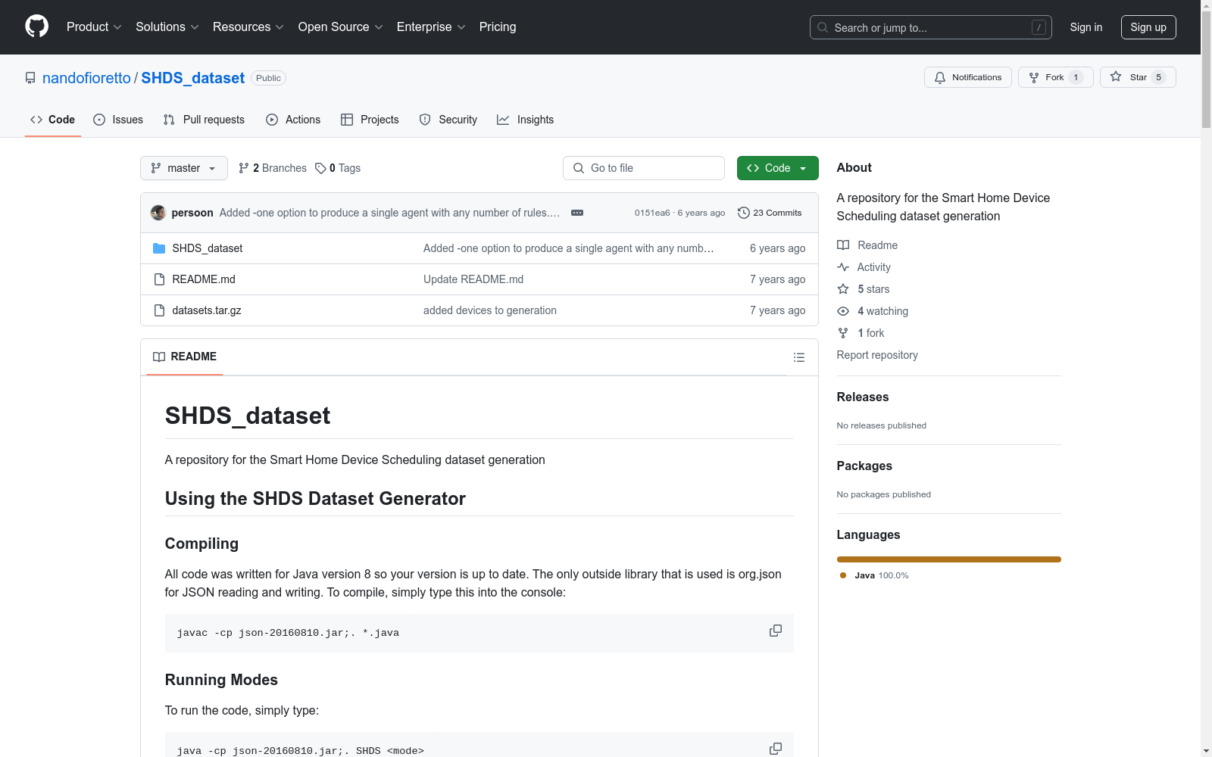Screen dimensions: 1212x757
Task: Open the Security tab
Action: [x=448, y=120]
